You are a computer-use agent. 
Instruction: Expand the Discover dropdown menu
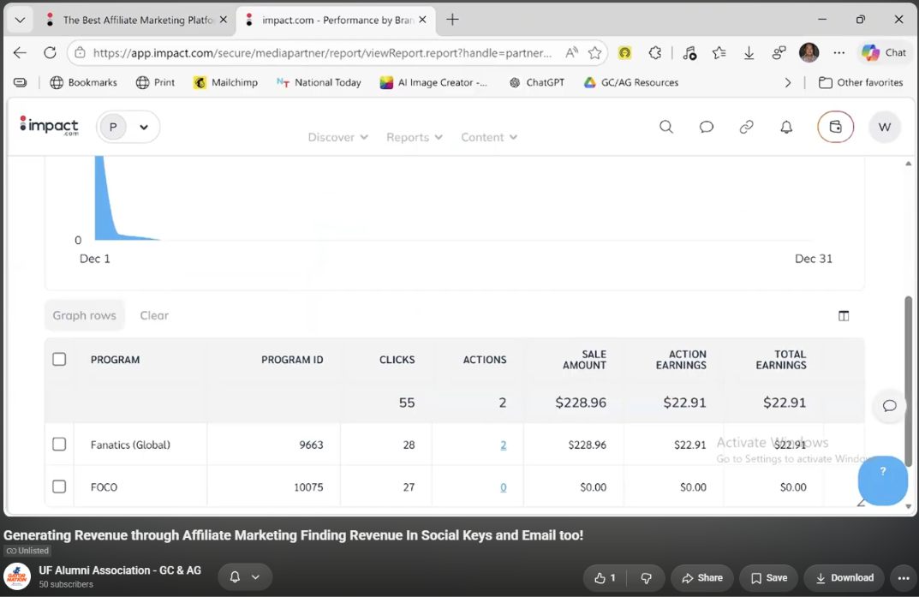click(x=337, y=137)
